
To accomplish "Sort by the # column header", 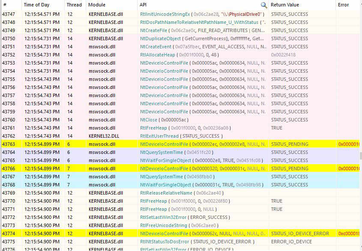I will [5, 5].
